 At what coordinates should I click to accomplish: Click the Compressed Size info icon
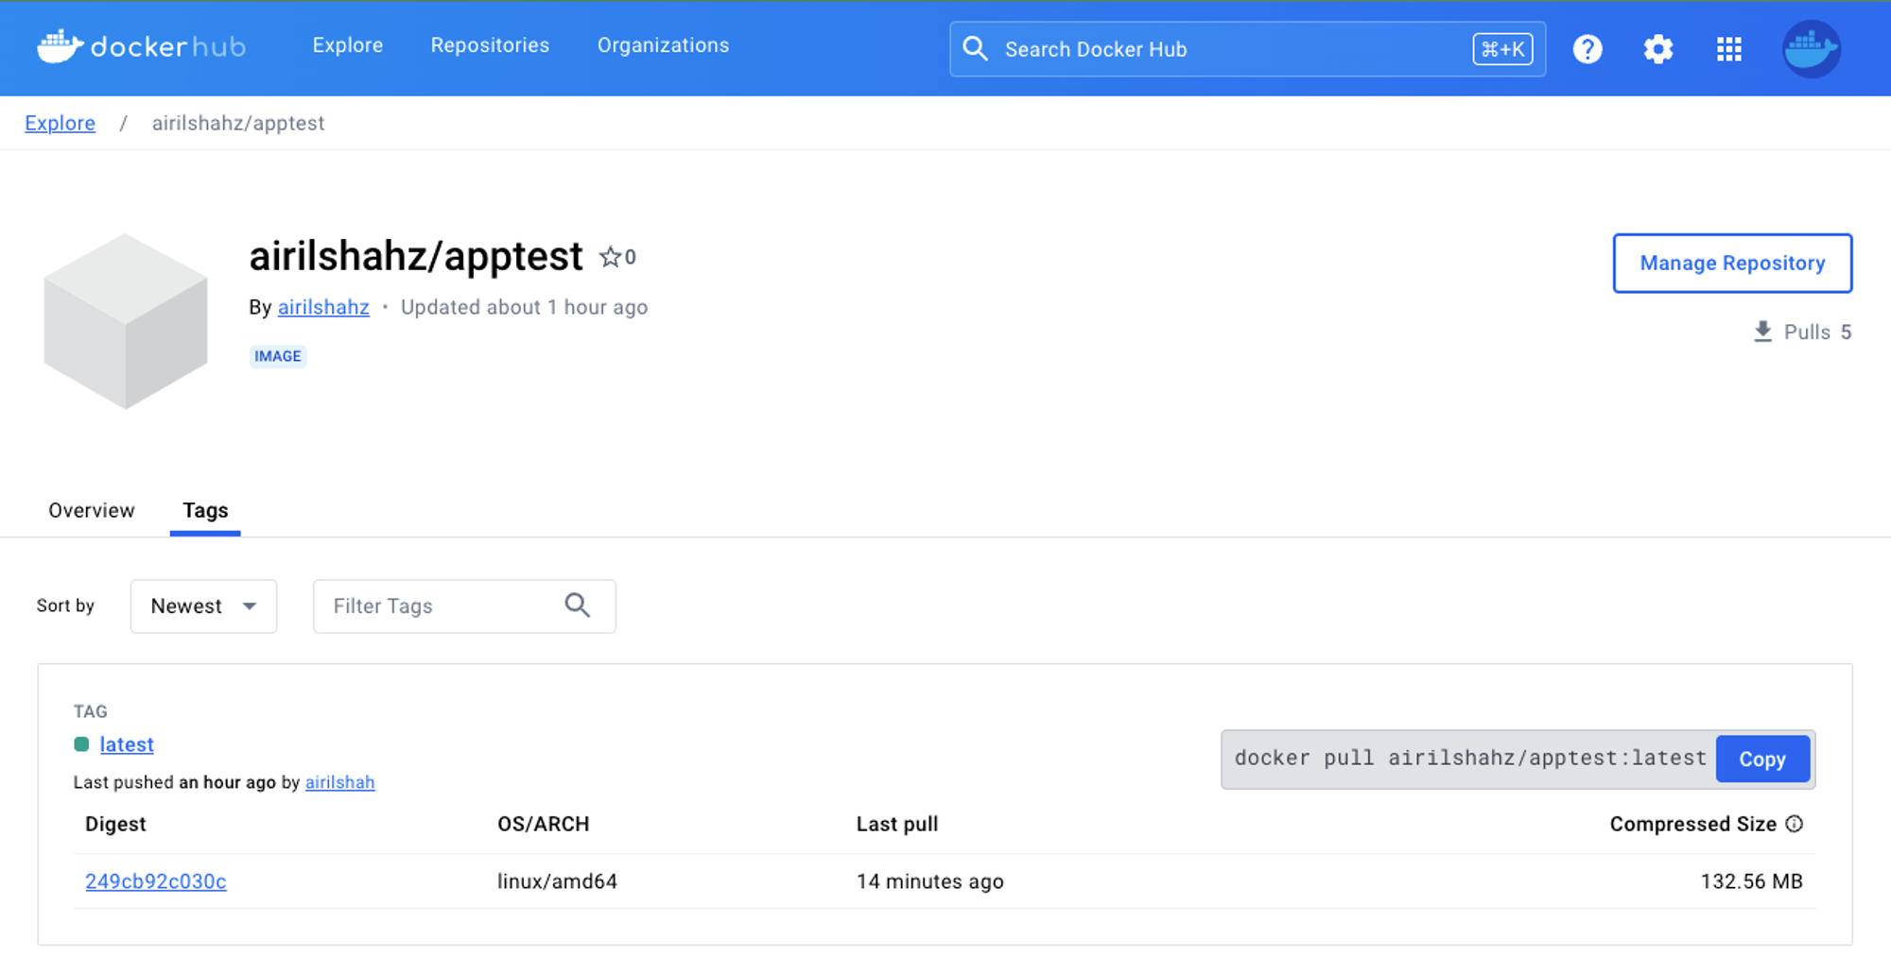pos(1795,824)
